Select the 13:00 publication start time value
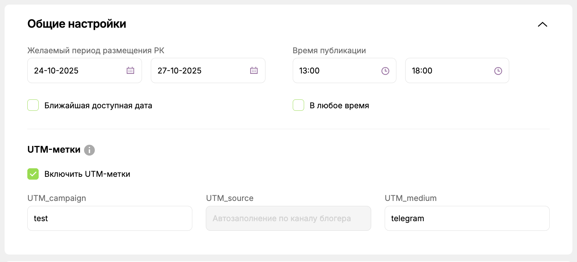The height and width of the screenshot is (262, 577). 309,71
